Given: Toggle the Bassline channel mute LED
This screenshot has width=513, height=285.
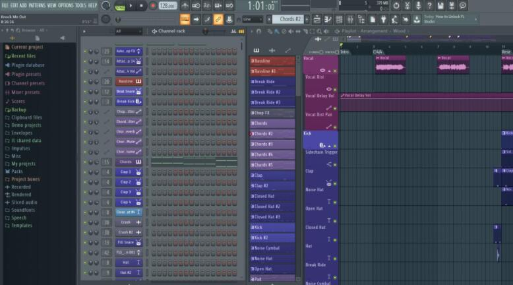Looking at the screenshot, I should (84, 82).
